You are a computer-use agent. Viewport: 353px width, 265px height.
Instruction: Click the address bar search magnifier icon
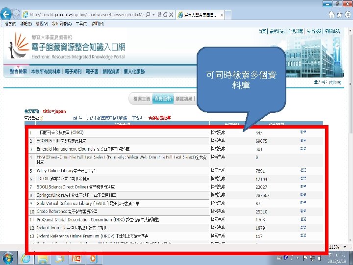coord(148,15)
